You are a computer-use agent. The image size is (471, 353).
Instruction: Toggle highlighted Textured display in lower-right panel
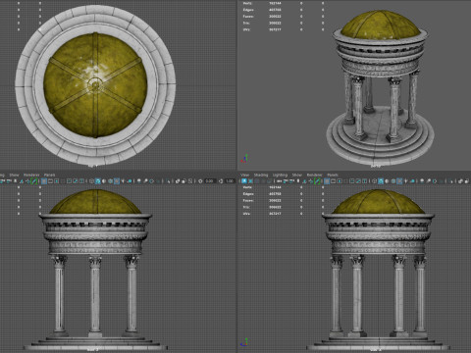coord(399,180)
